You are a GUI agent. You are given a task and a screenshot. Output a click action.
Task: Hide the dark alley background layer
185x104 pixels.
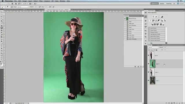(x=149, y=80)
